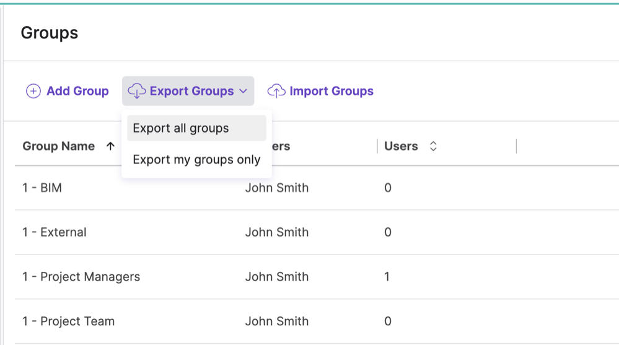
Task: Click the Group Name column header
Action: [58, 146]
